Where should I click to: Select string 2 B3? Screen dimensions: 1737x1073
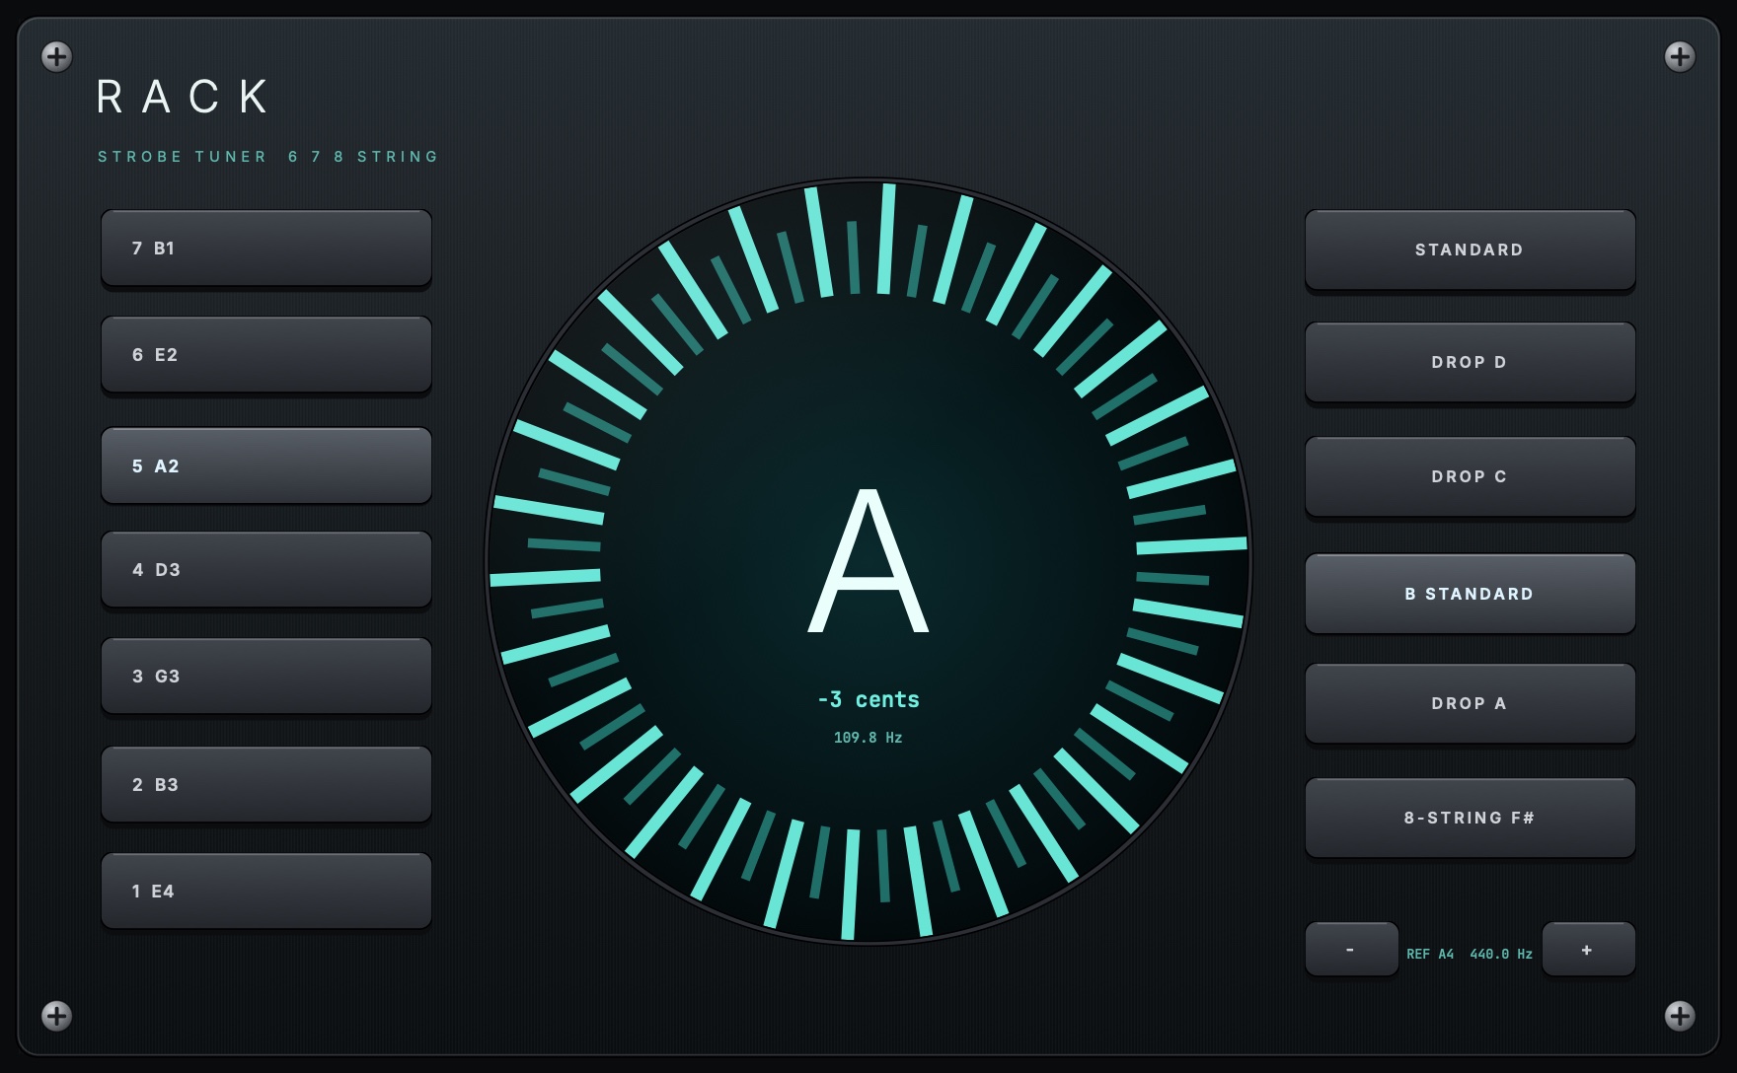(x=266, y=784)
